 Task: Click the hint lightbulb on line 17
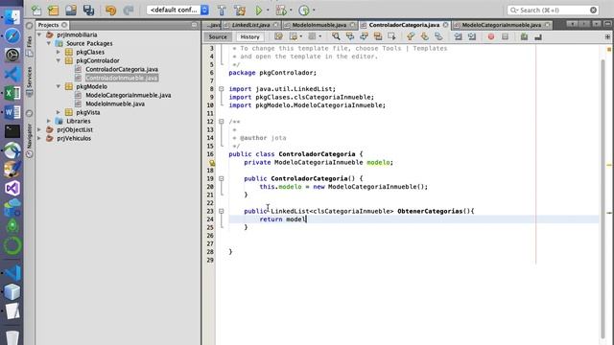(212, 162)
